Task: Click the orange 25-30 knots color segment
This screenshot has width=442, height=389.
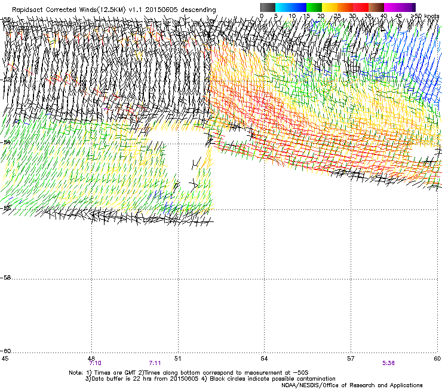Action: click(345, 7)
